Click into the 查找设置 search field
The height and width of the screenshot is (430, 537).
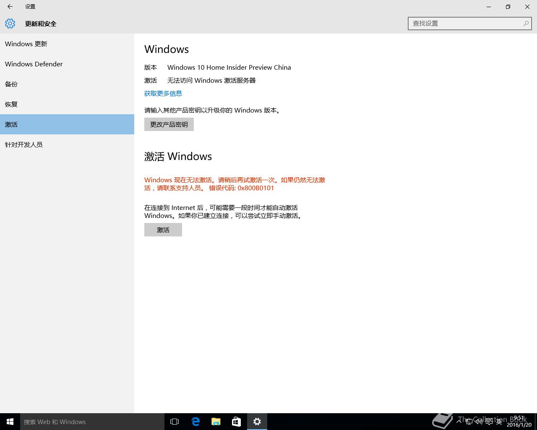(470, 24)
